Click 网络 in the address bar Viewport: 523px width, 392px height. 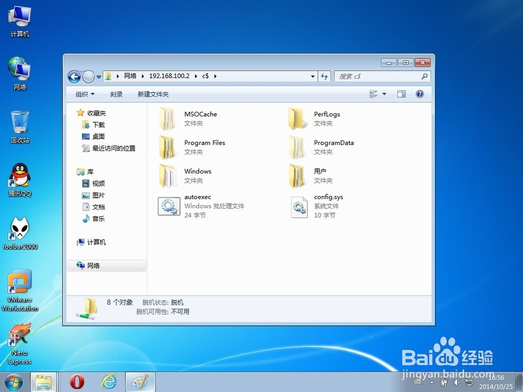pyautogui.click(x=130, y=76)
